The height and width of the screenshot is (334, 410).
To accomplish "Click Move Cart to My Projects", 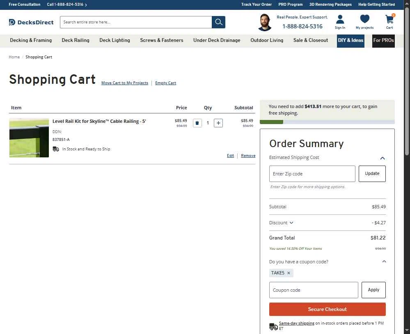I will (x=125, y=83).
